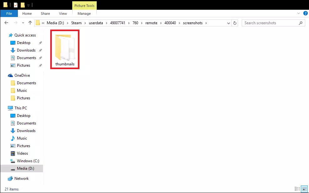Open the recent locations dropdown arrow
This screenshot has height=193, width=309.
pos(23,23)
